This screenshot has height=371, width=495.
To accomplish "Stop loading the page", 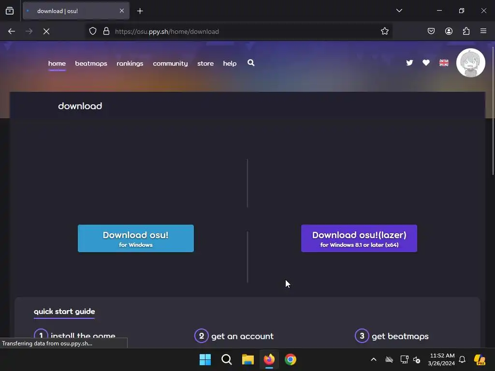I will (x=46, y=31).
